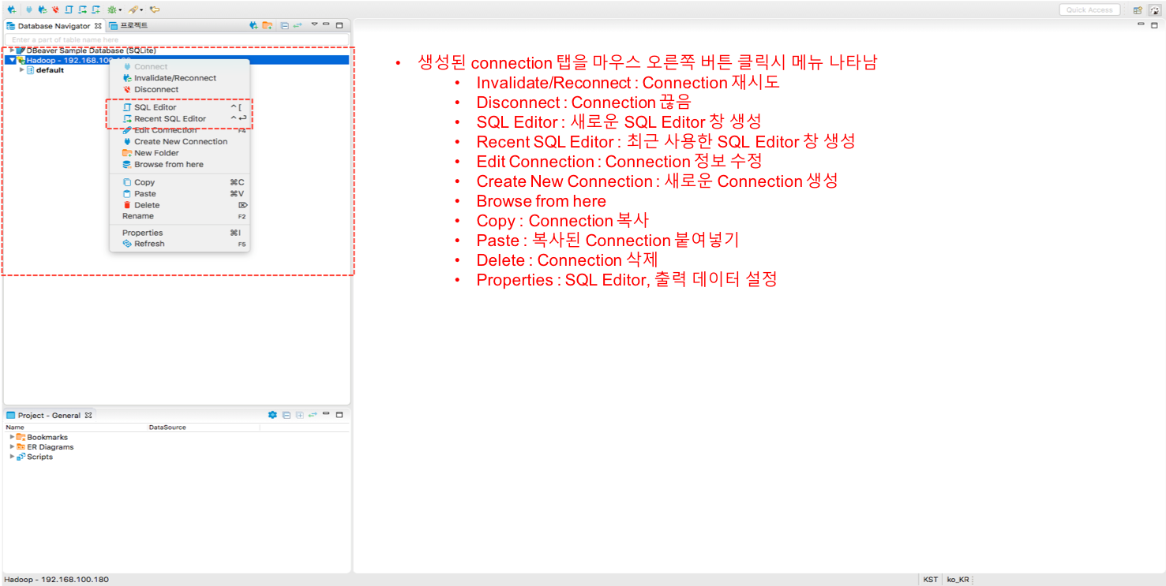Click new connection icon in Navigator panel header
Screen dimensions: 1166x586
253,25
